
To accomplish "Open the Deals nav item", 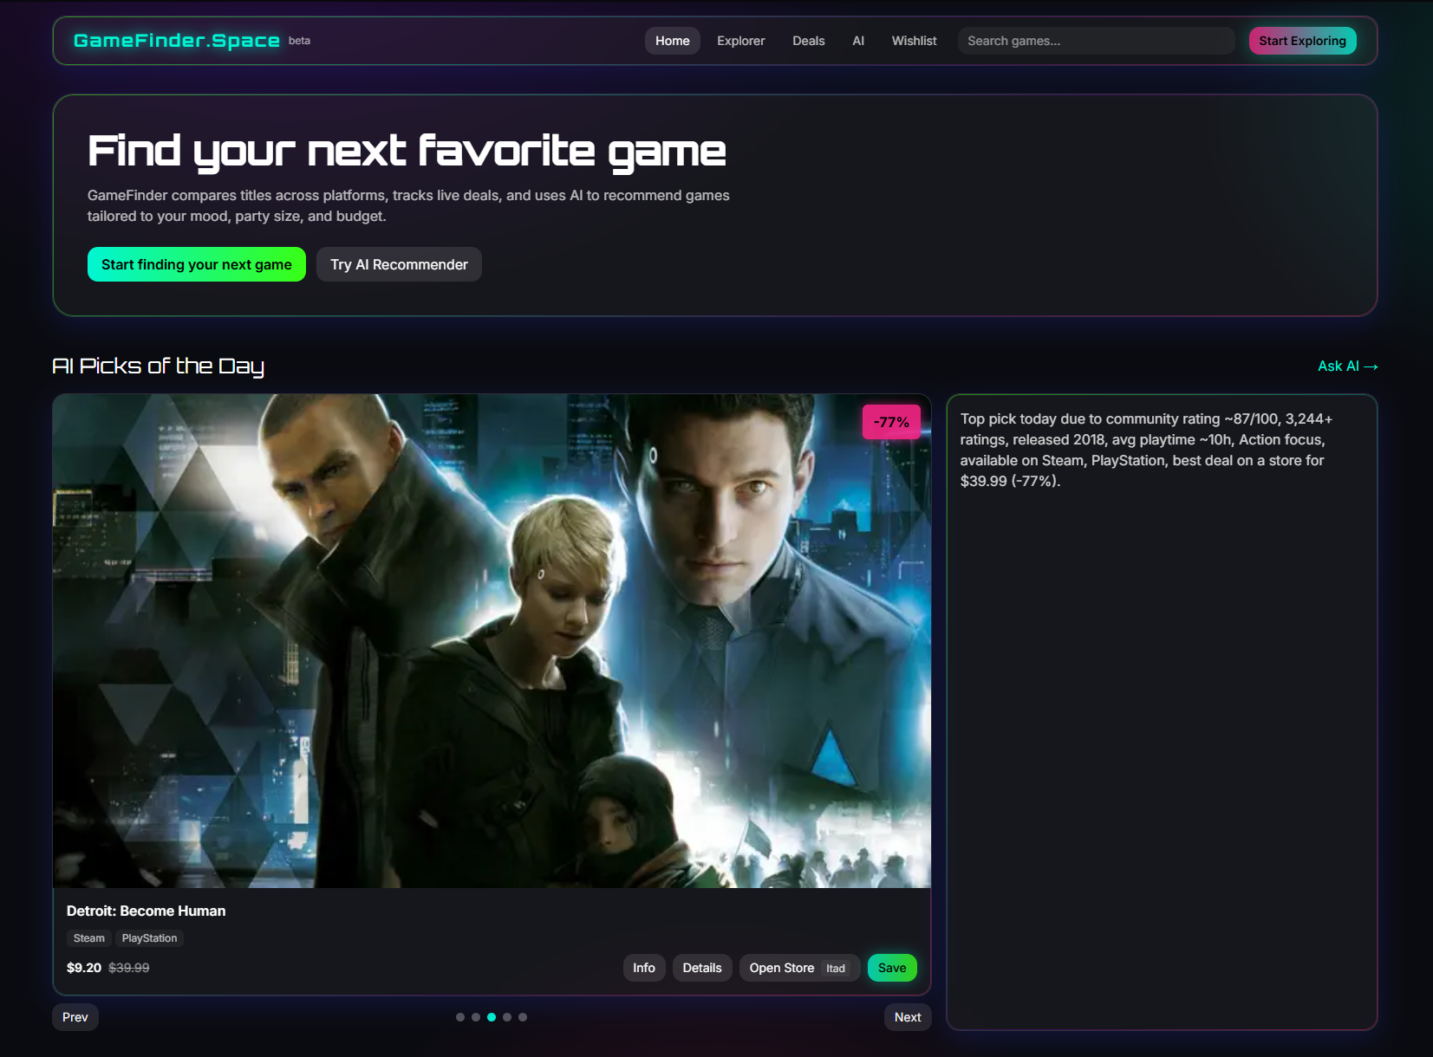I will coord(808,41).
